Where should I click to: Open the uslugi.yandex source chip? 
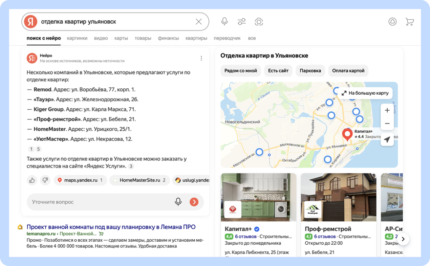pos(191,180)
